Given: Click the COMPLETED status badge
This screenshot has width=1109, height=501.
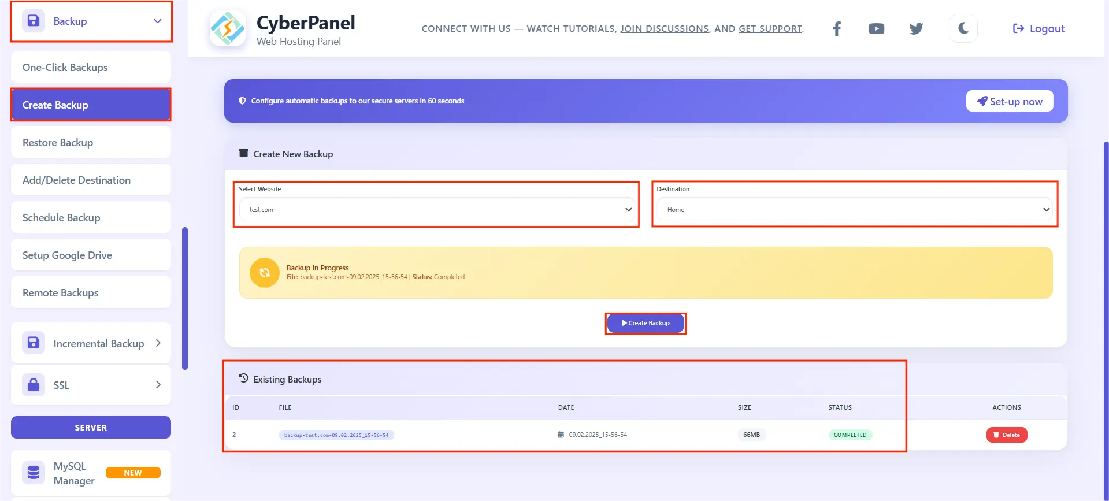Looking at the screenshot, I should pyautogui.click(x=850, y=435).
